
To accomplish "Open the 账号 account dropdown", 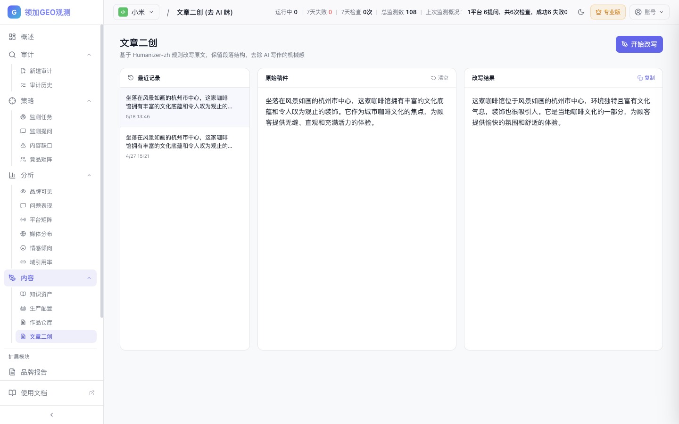I will tap(649, 12).
